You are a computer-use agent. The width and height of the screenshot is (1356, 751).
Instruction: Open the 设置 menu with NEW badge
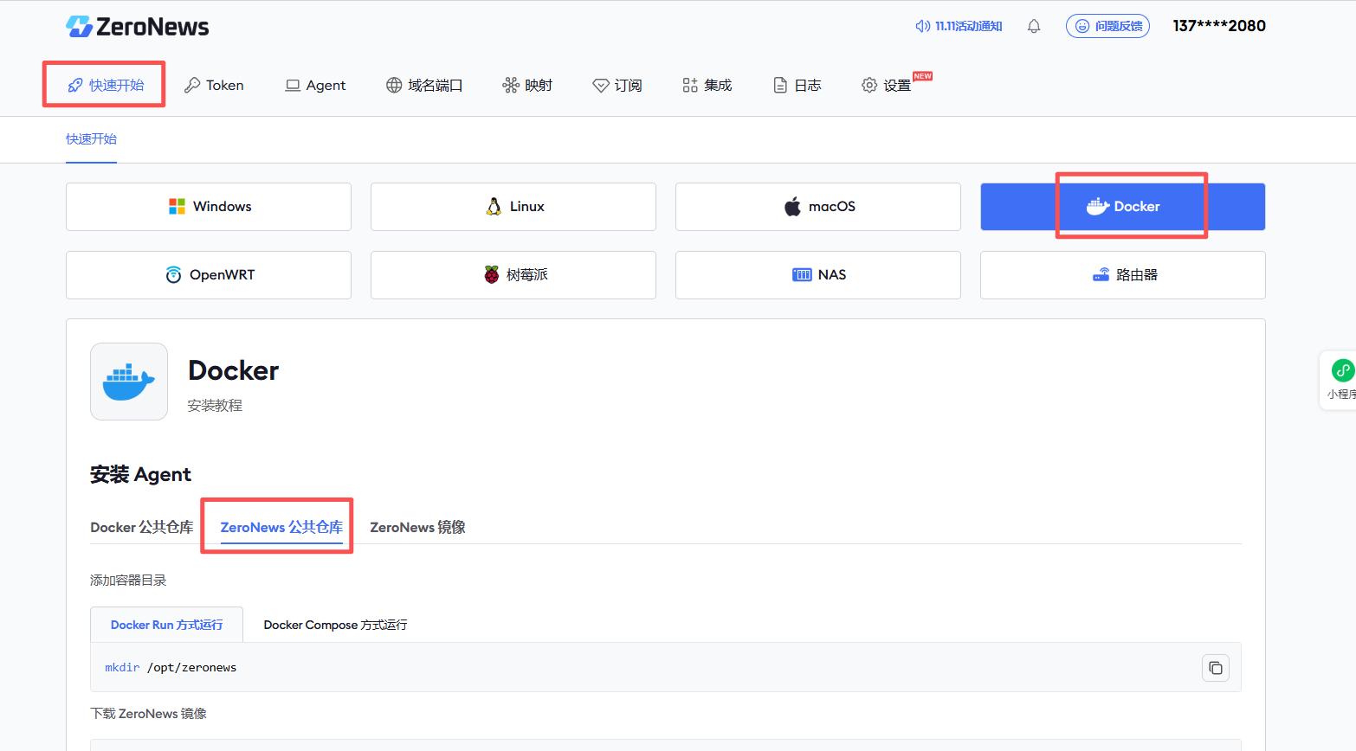[887, 86]
